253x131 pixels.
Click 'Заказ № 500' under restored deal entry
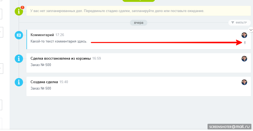coord(41,65)
